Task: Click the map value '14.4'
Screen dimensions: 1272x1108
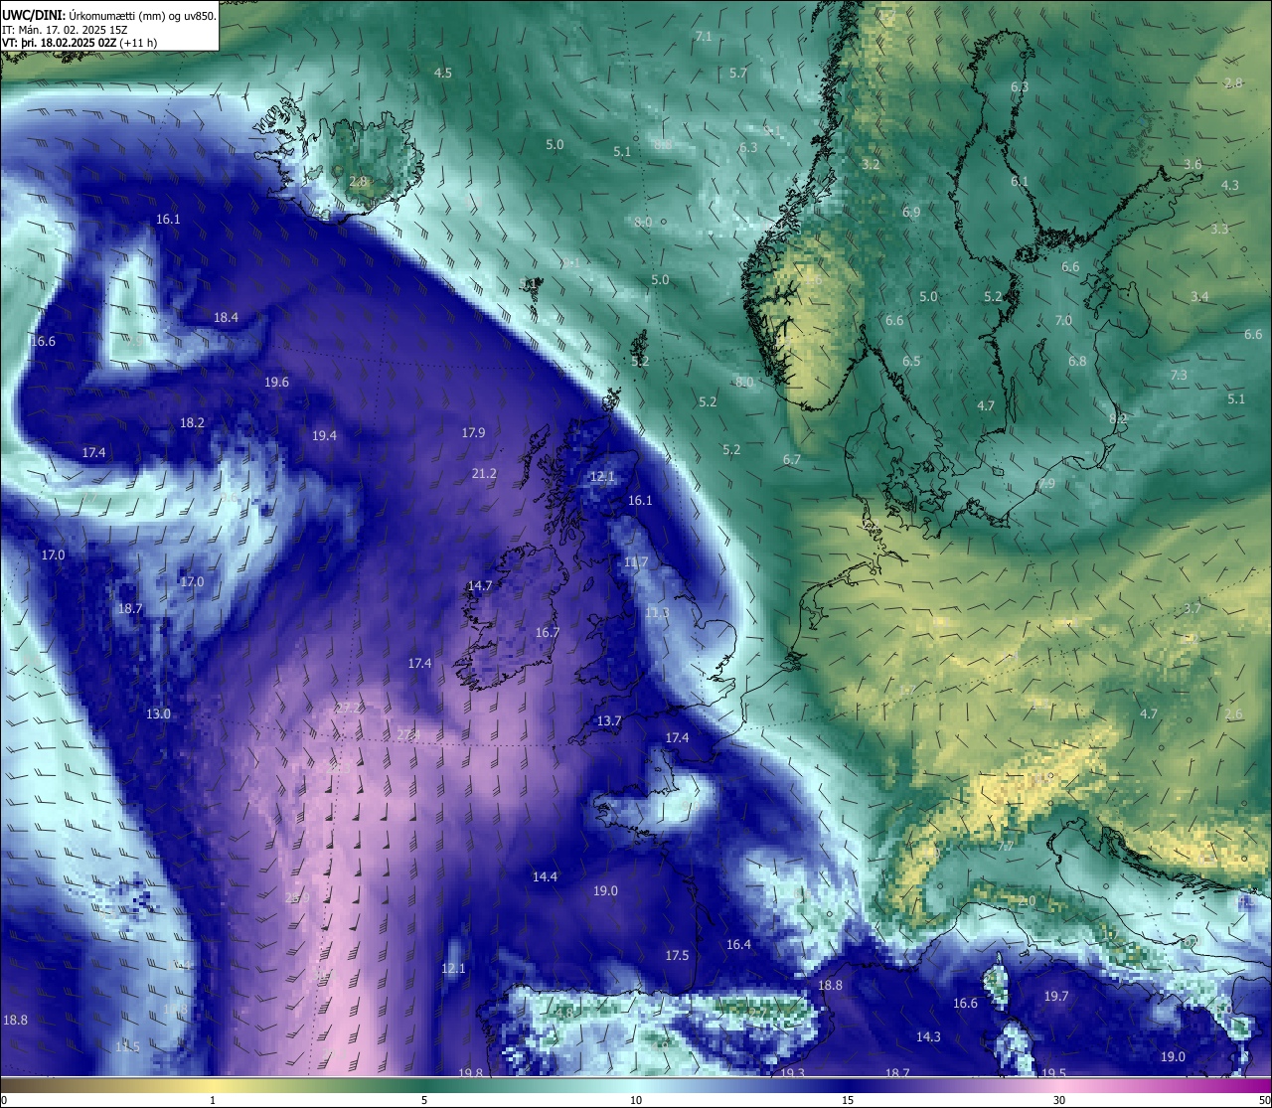Action: [x=545, y=877]
